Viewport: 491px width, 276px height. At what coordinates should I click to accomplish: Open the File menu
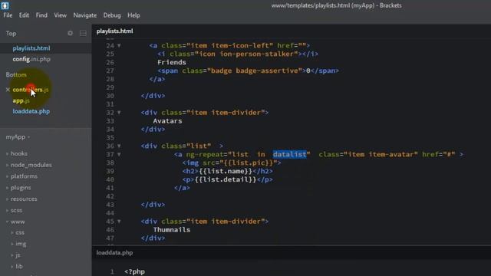[x=8, y=15]
